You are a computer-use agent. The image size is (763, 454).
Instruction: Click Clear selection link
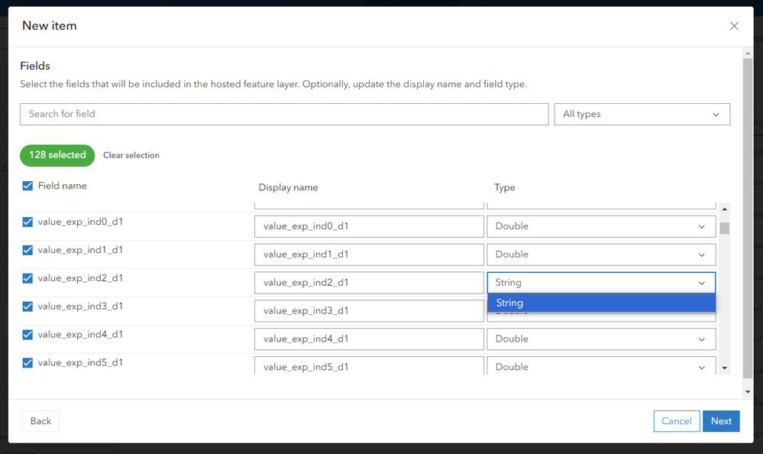(x=131, y=155)
